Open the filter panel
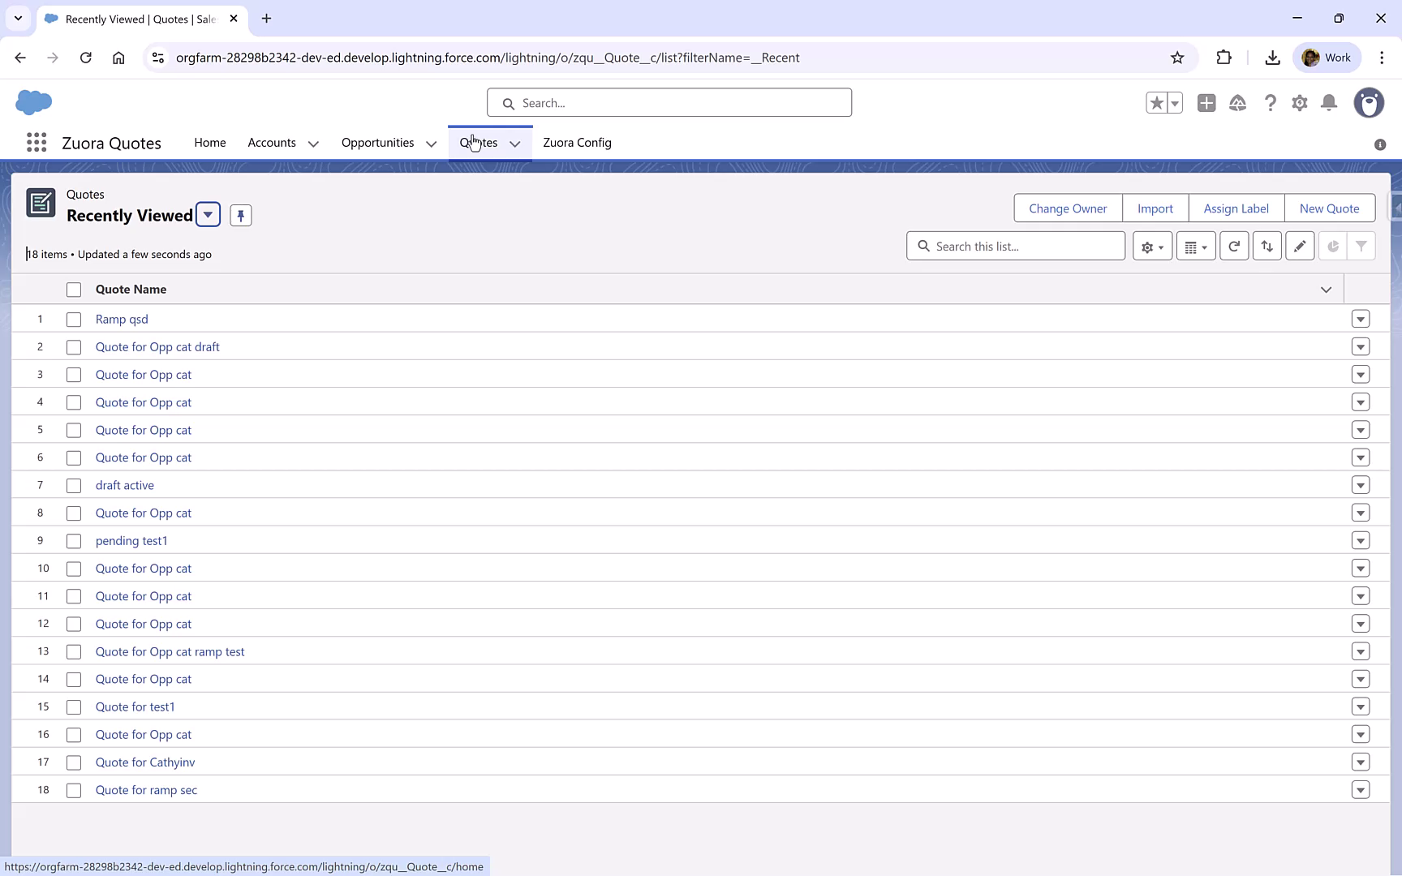Viewport: 1402px width, 876px height. [x=1362, y=246]
